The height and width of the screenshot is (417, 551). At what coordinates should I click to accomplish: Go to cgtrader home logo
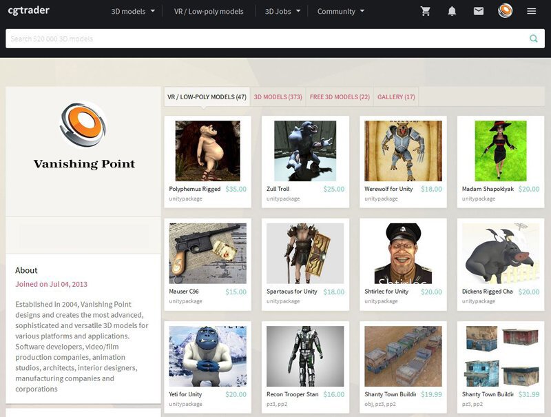pos(28,10)
